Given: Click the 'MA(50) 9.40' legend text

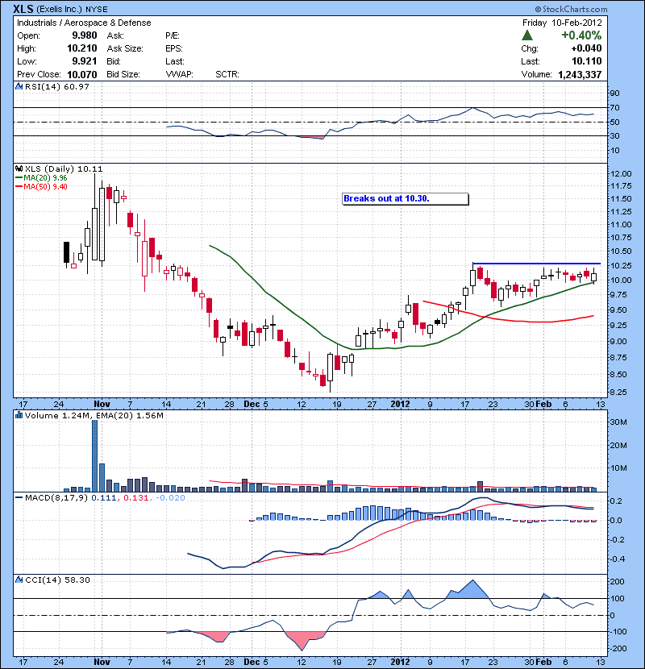Looking at the screenshot, I should click(45, 187).
